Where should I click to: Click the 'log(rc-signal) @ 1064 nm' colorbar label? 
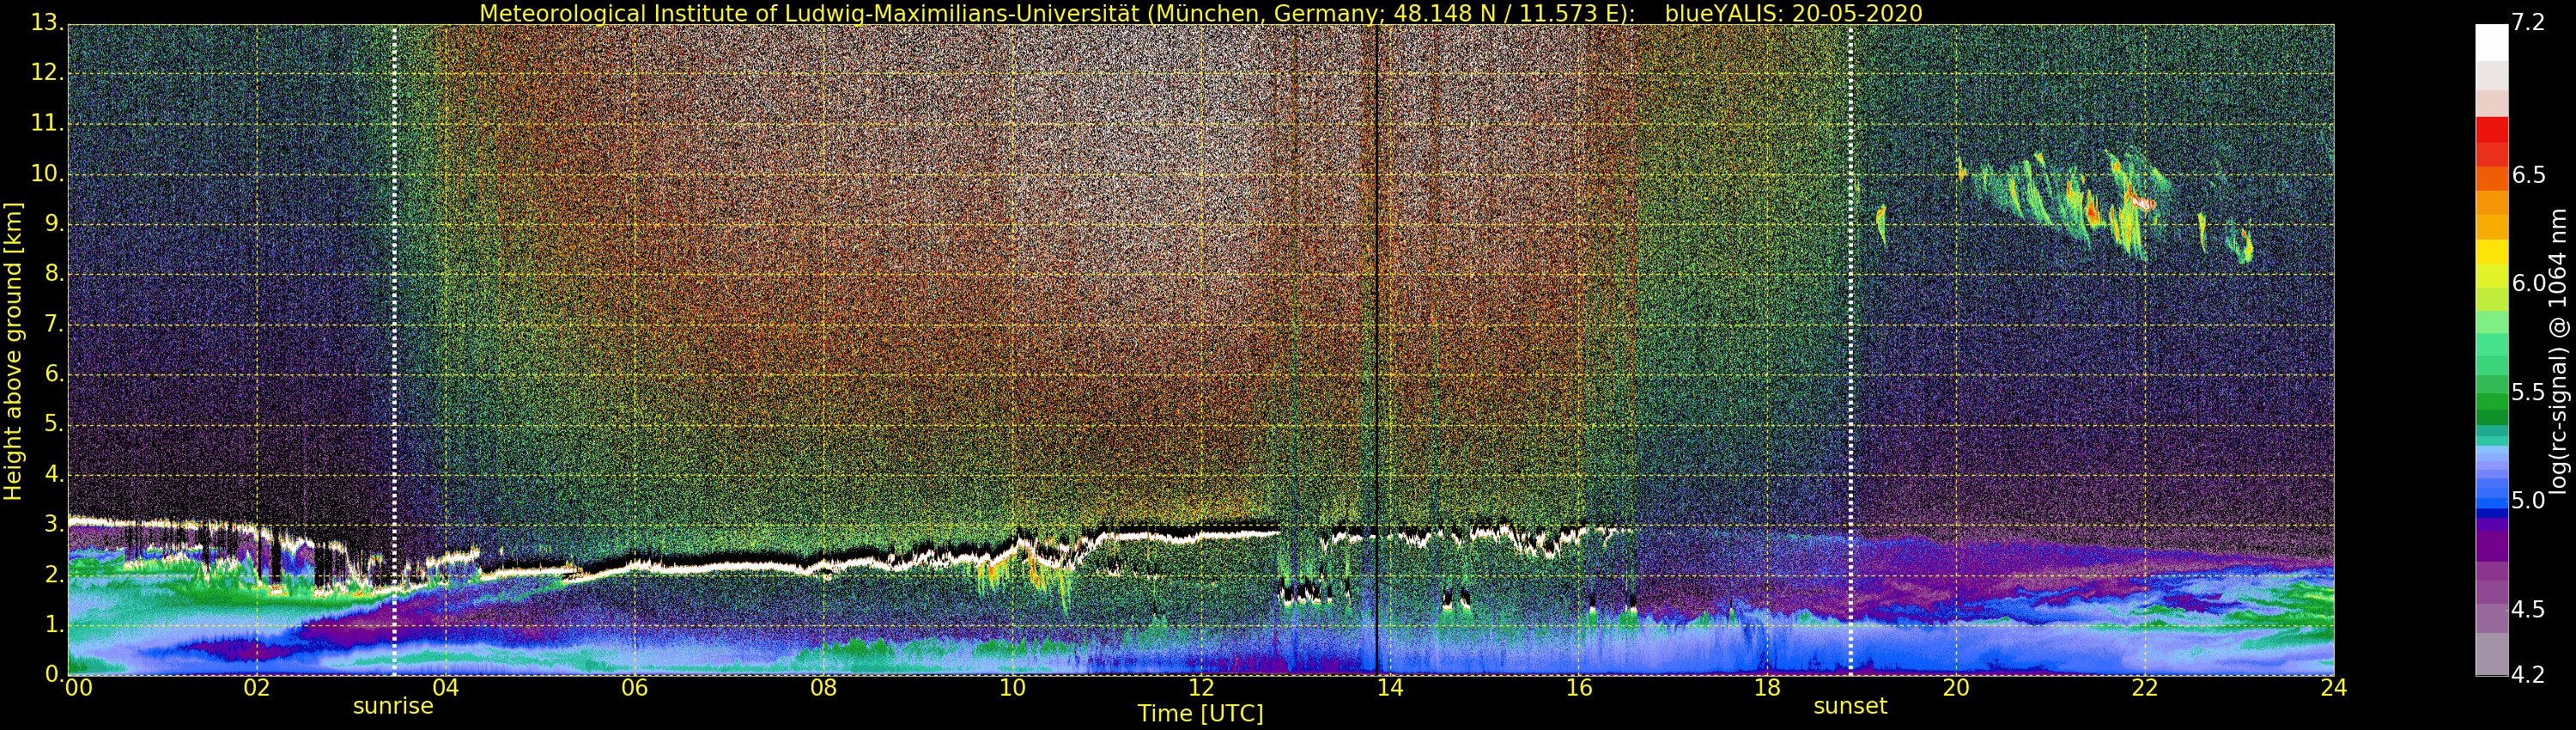coord(2558,351)
